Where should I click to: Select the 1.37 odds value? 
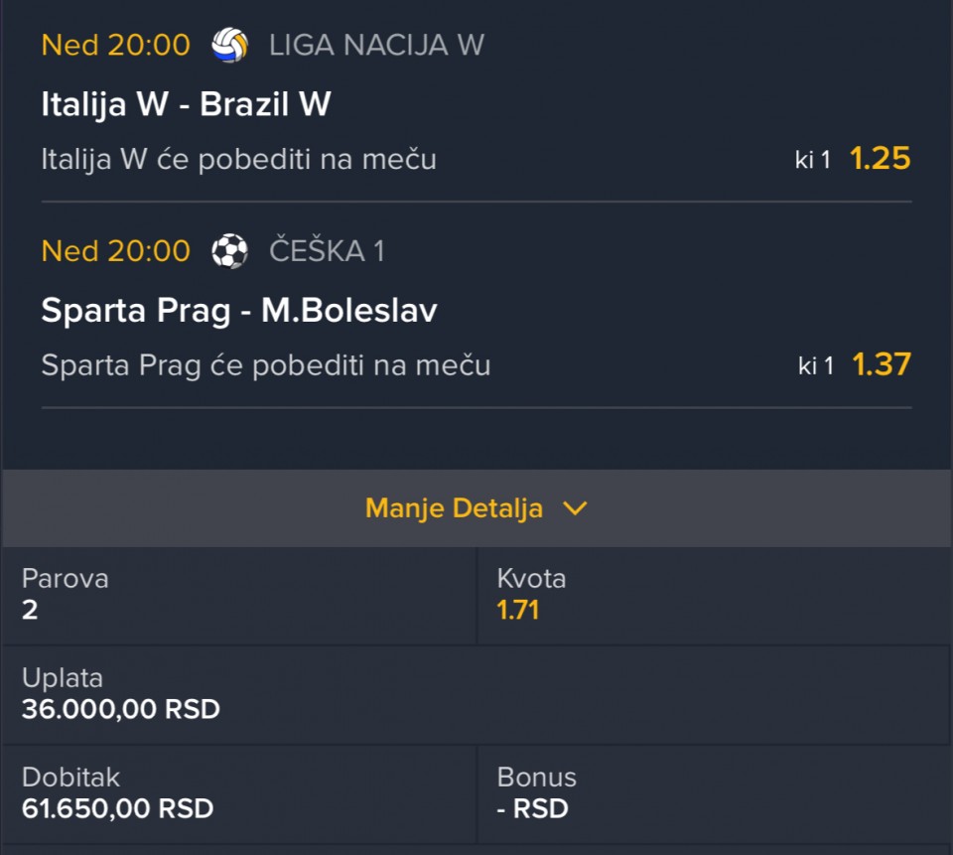(882, 364)
